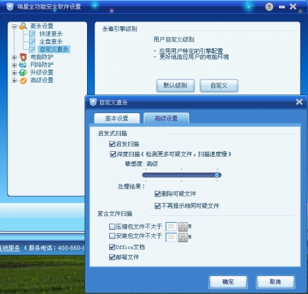Select 自定义查杀 in the tree
The width and height of the screenshot is (308, 294).
54,49
